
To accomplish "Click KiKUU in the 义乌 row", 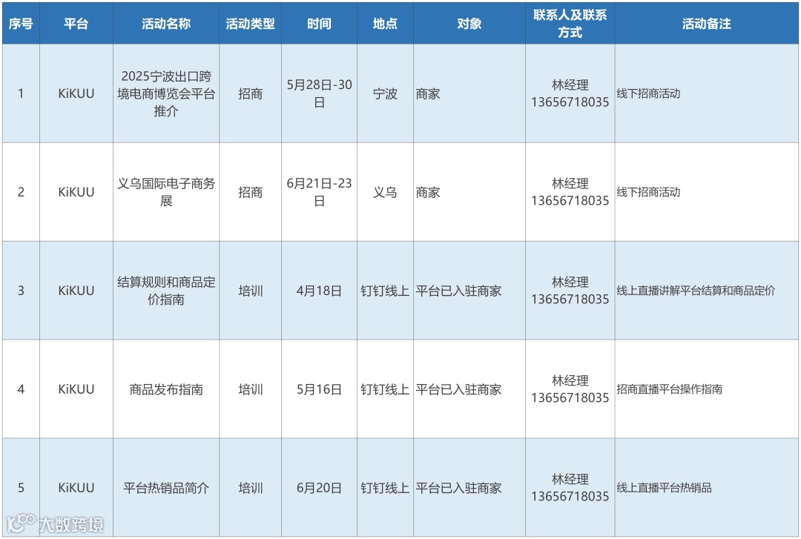I will click(76, 192).
